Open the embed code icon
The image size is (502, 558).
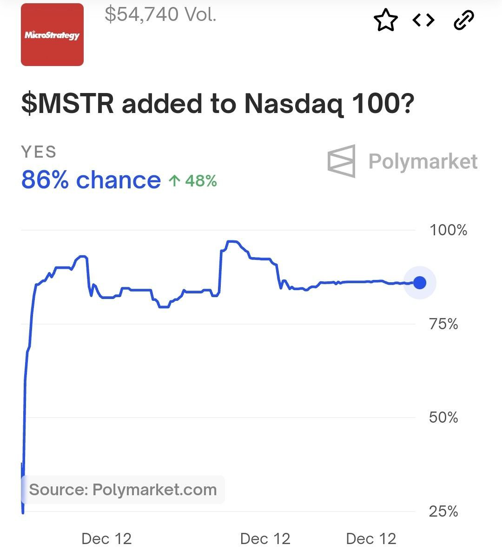[x=424, y=20]
